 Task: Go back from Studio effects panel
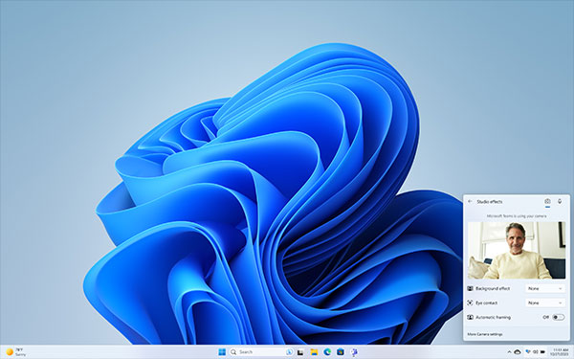click(x=470, y=201)
